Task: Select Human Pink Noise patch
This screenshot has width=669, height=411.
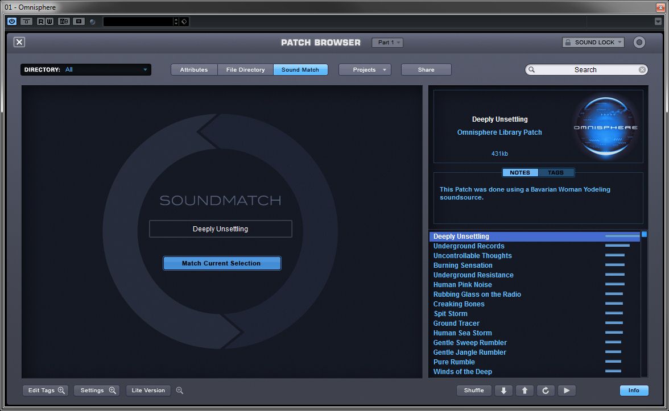Action: coord(534,285)
